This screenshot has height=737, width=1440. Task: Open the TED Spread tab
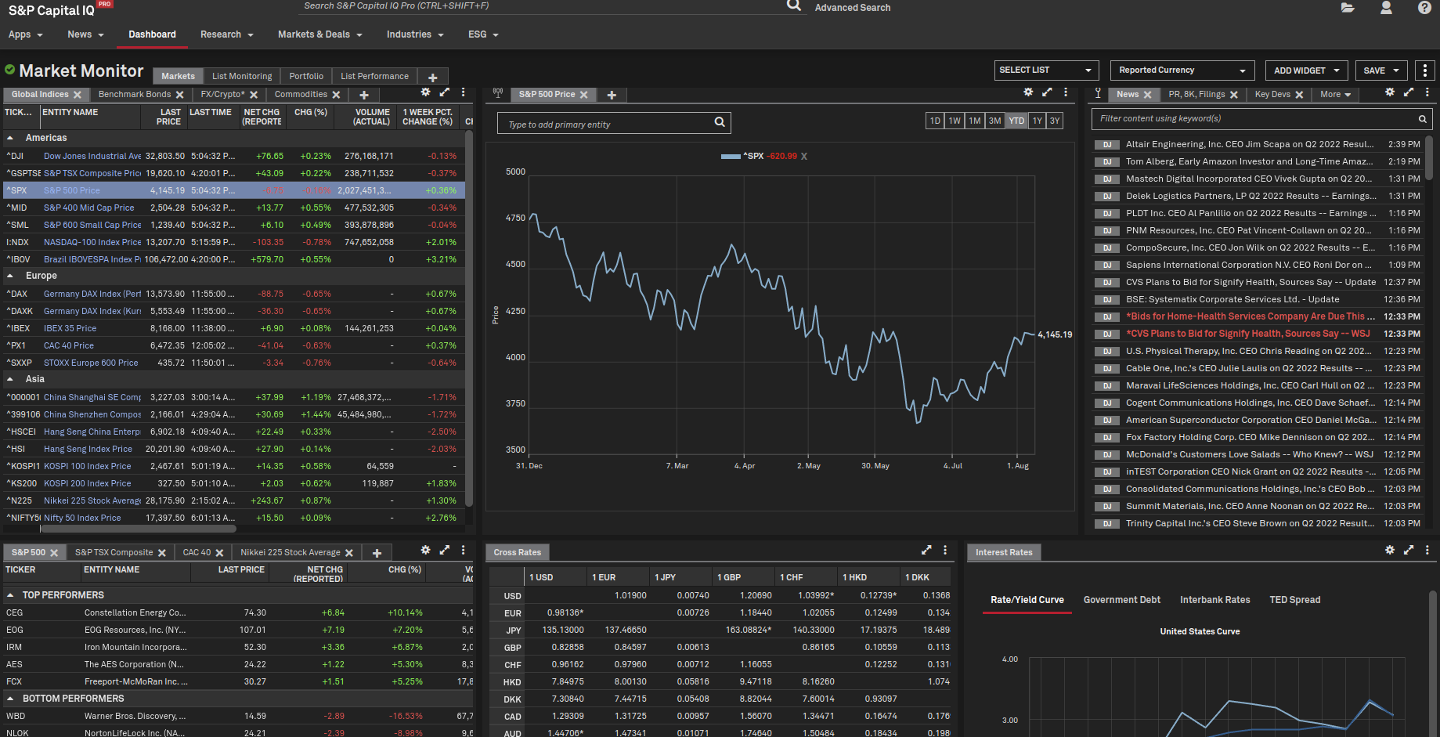[x=1295, y=600]
